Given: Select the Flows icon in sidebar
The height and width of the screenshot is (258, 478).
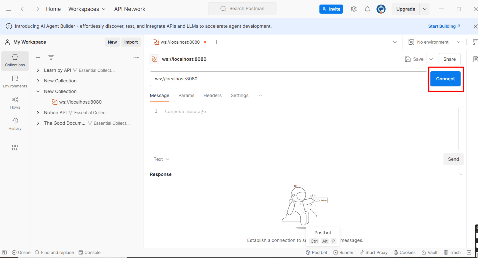Looking at the screenshot, I should coord(15,102).
